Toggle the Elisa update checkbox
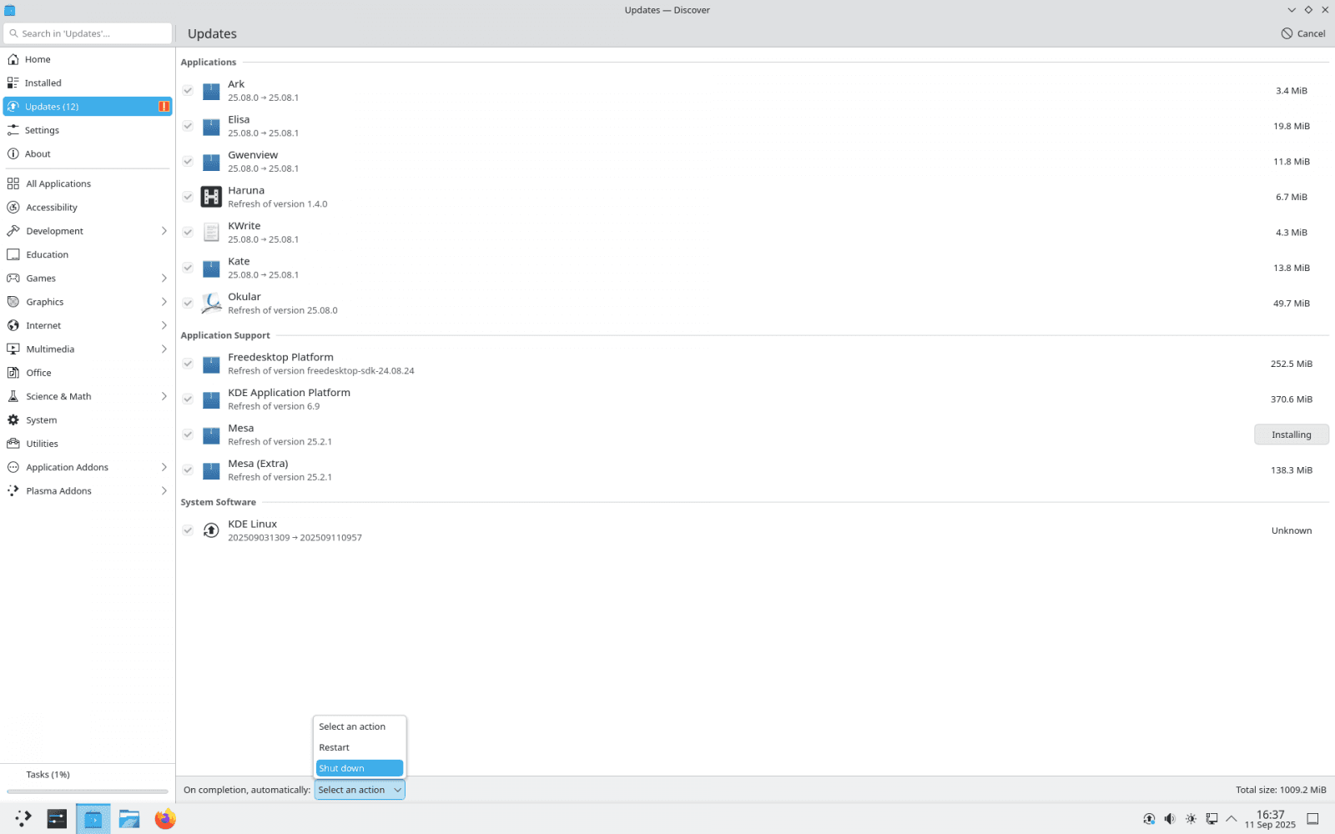Screen dimensions: 1335x834 click(x=188, y=126)
